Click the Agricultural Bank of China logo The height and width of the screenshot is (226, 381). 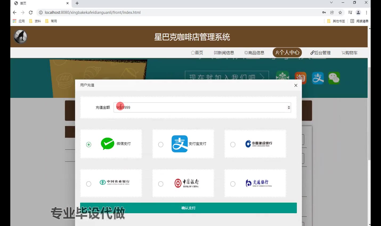[x=115, y=182]
